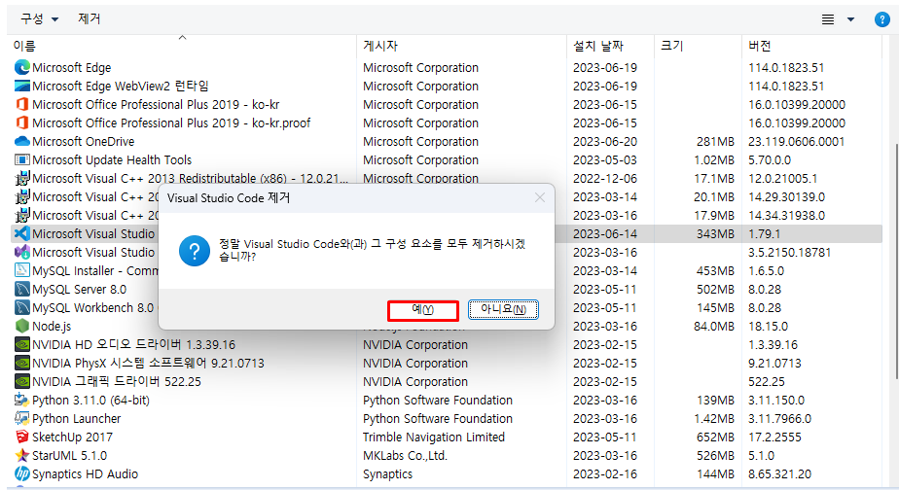The image size is (899, 490).
Task: Select Python Launcher list entry text
Action: 76,419
